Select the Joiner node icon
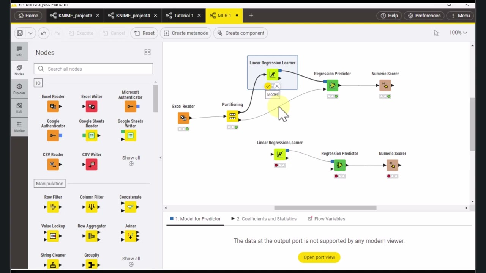This screenshot has height=273, width=486. [x=130, y=236]
